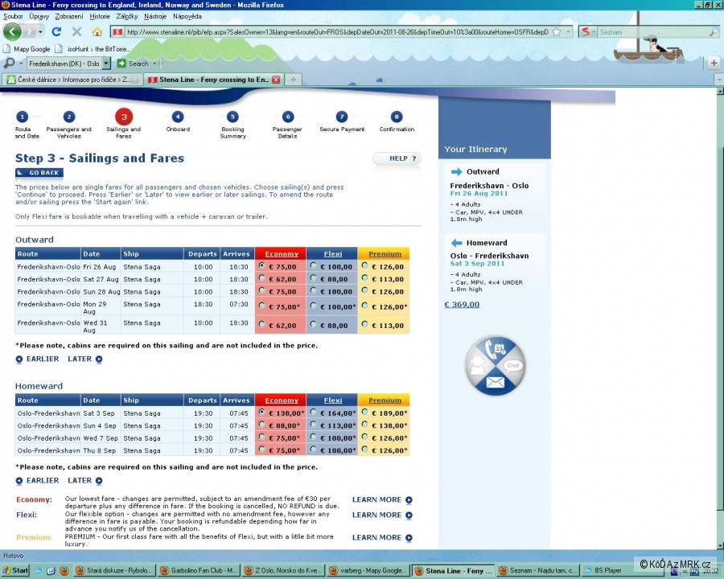Image resolution: width=724 pixels, height=579 pixels.
Task: Click Firefox icon in quick launch
Action: [64, 571]
